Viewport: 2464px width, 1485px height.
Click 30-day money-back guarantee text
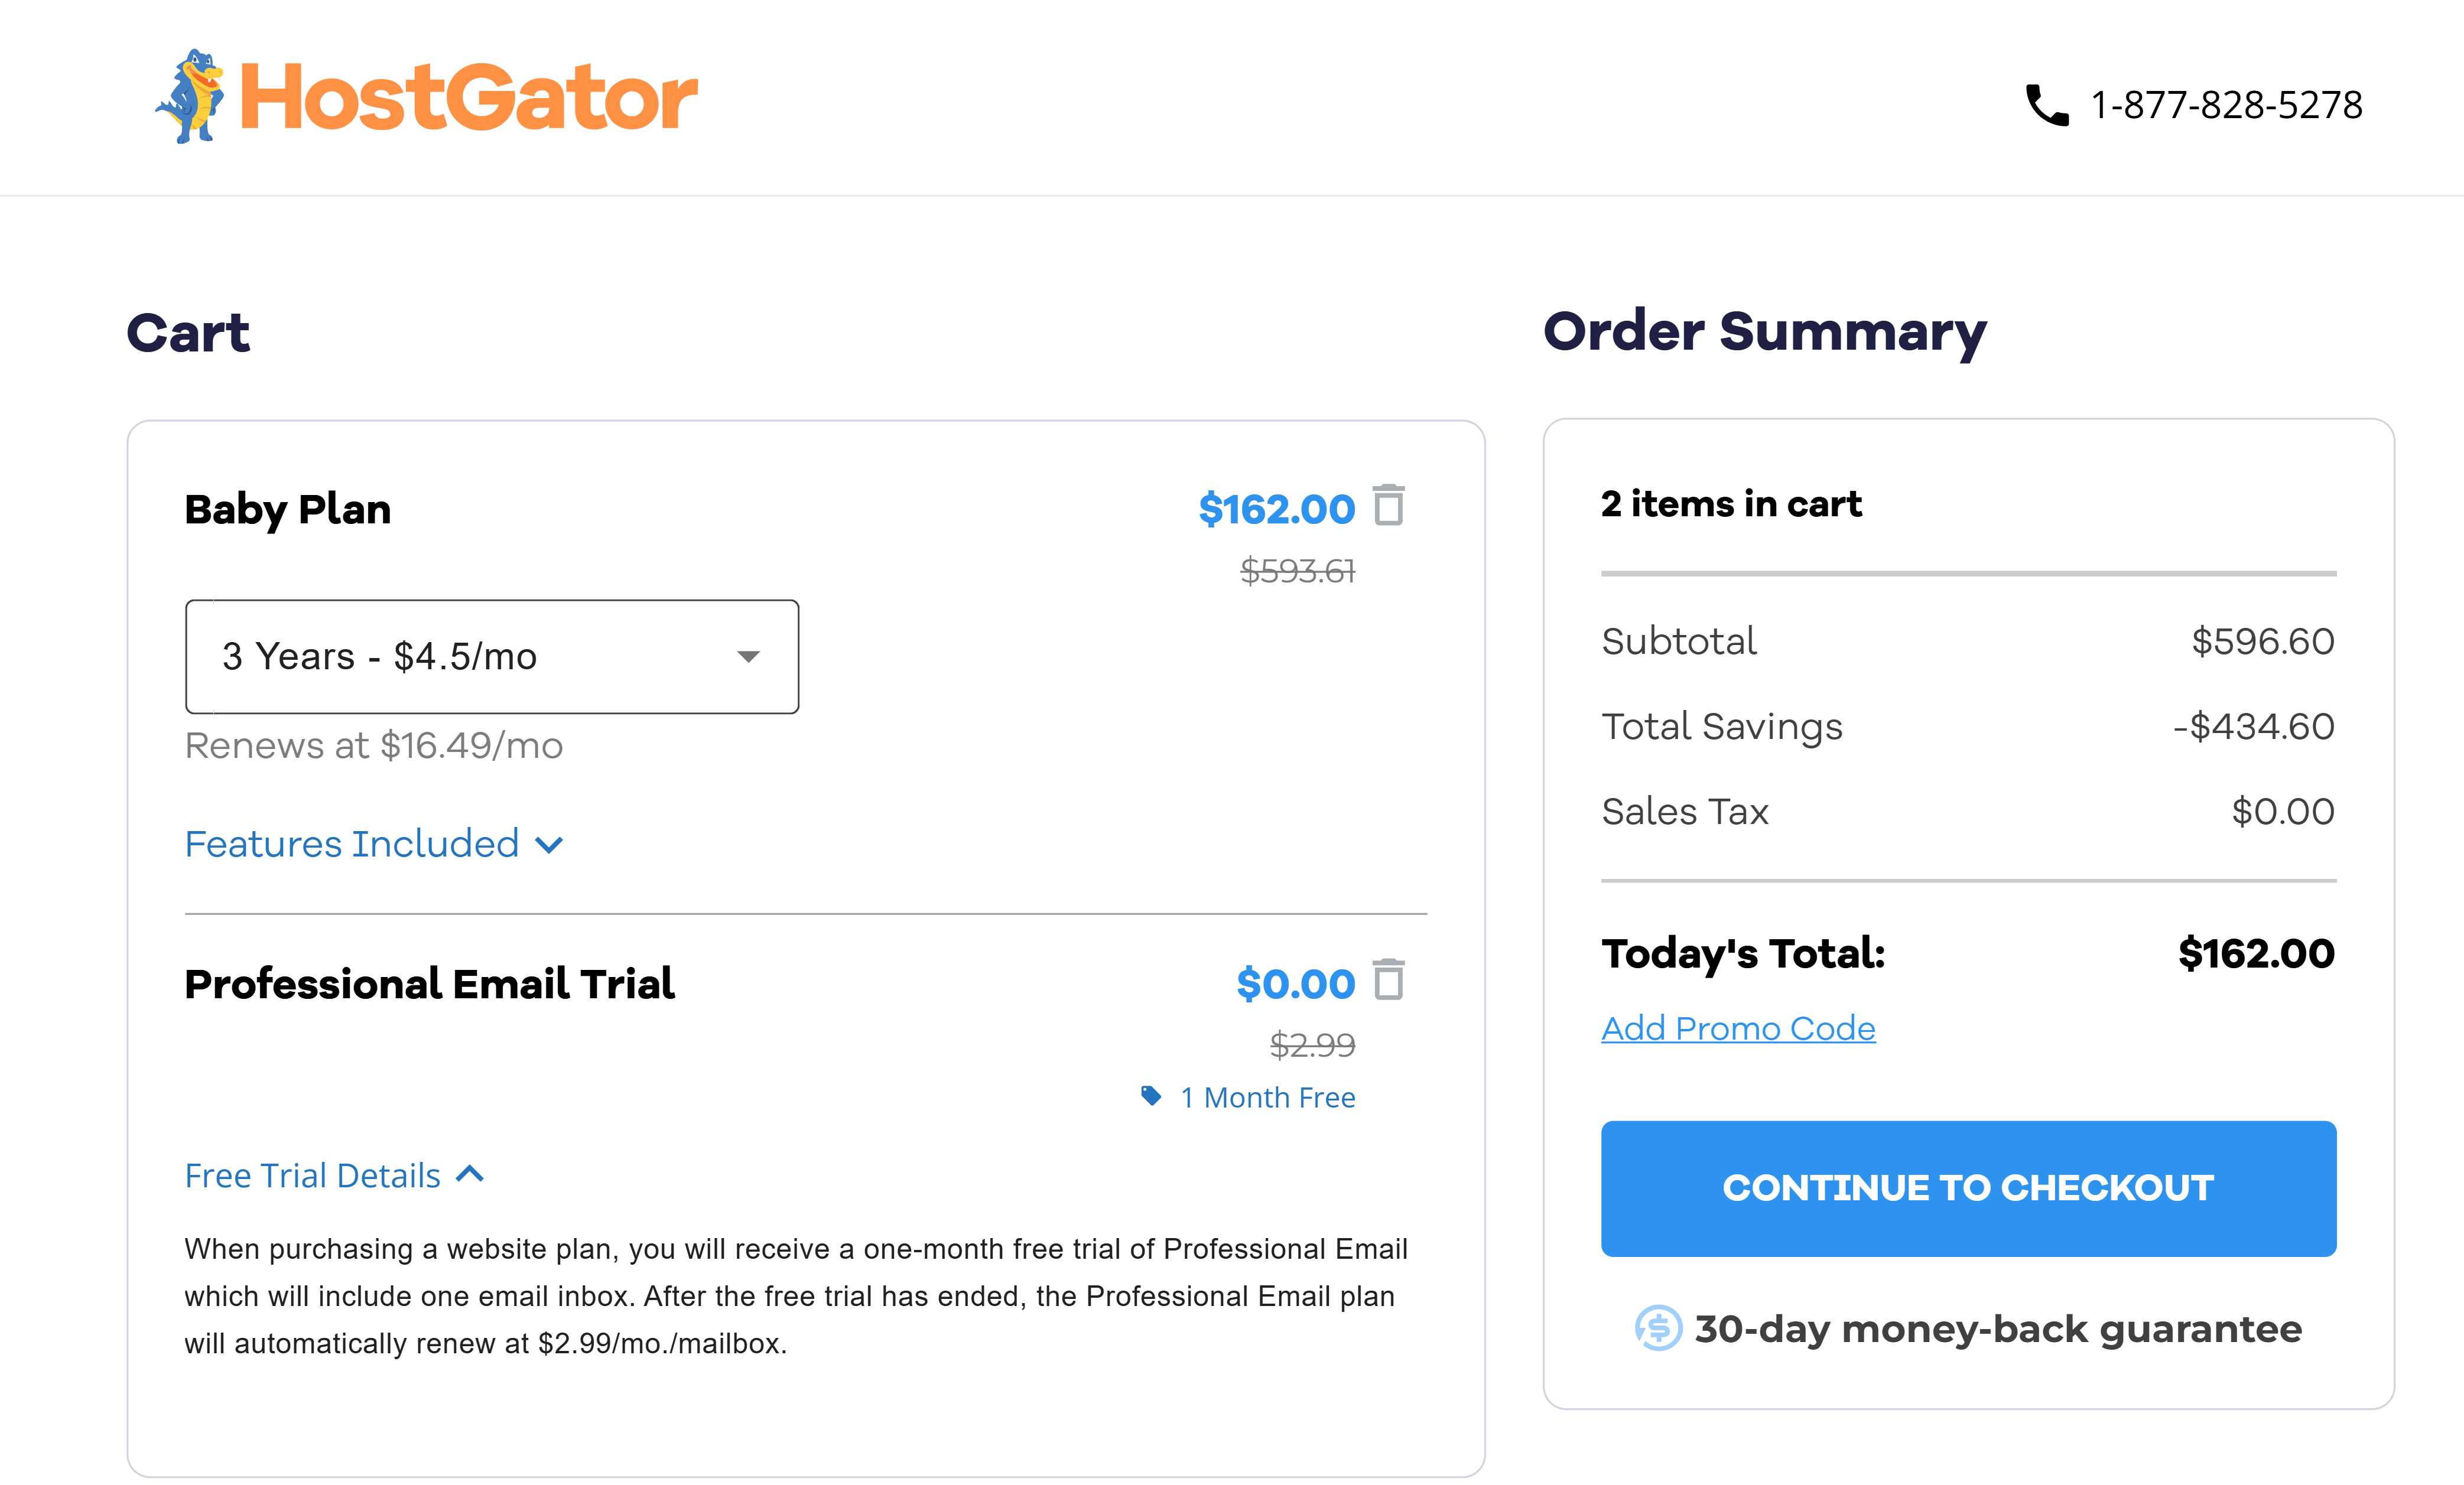coord(1997,1328)
